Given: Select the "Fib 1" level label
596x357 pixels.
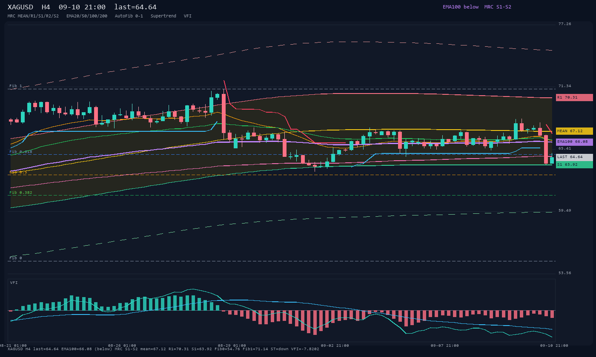Looking at the screenshot, I should [x=16, y=86].
